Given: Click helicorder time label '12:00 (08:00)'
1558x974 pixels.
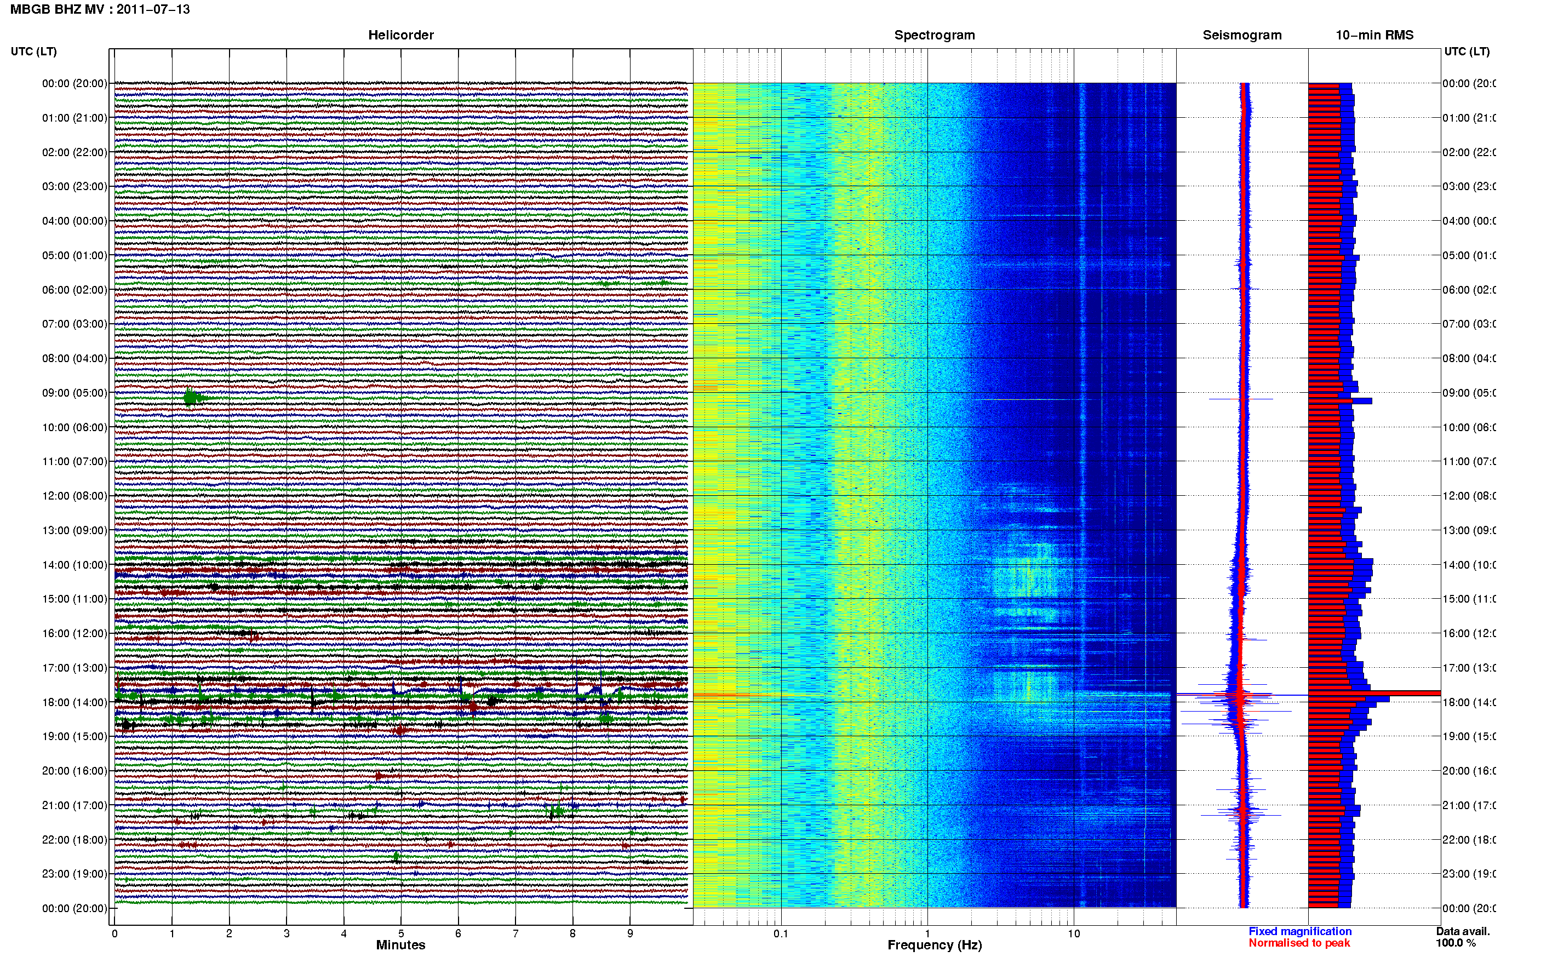Looking at the screenshot, I should pos(75,496).
